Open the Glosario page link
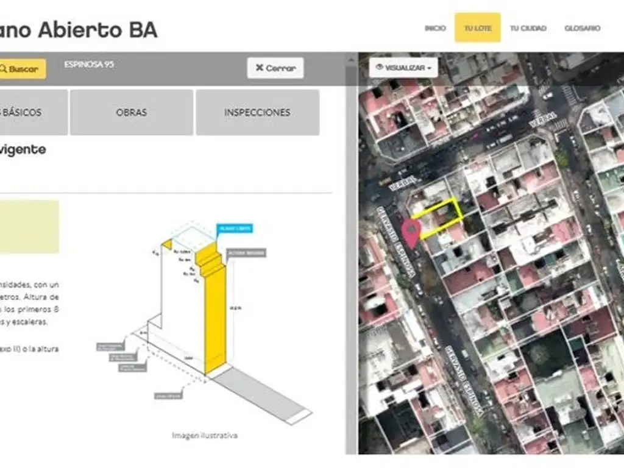Viewport: 624px width, 468px height. tap(582, 28)
